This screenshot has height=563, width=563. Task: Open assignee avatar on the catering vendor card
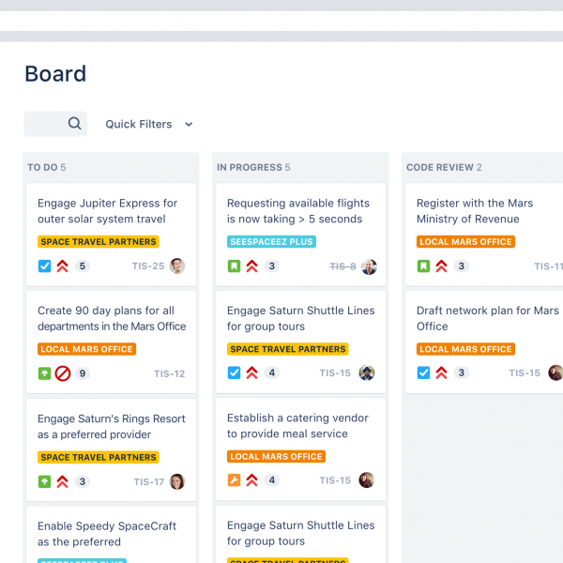(367, 480)
